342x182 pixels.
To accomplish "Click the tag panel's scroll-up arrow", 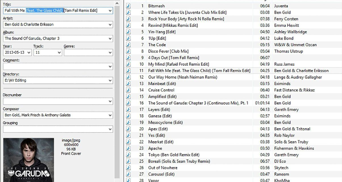I will pyautogui.click(x=117, y=3).
